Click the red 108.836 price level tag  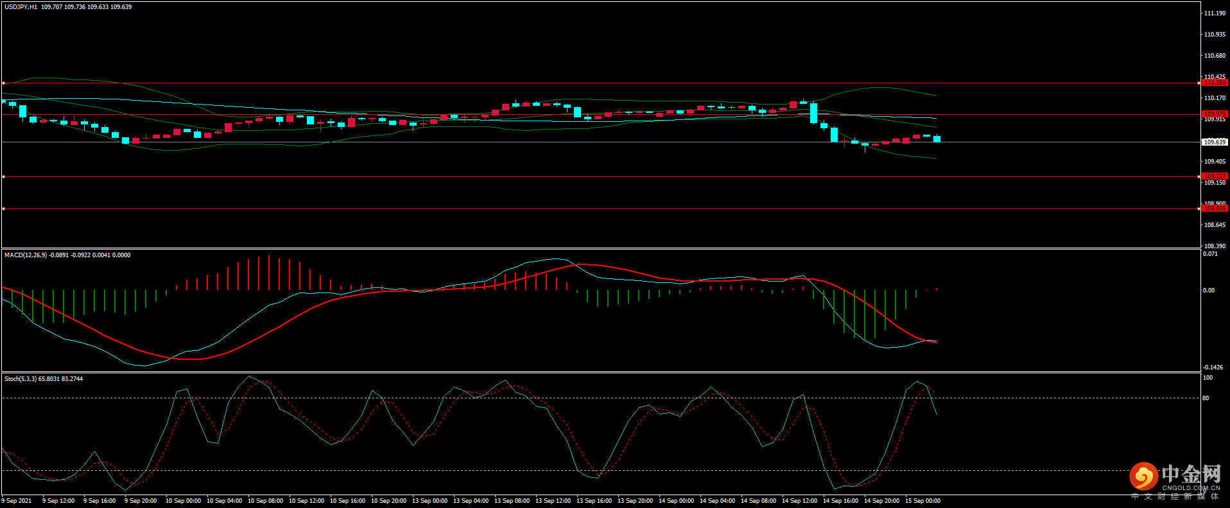(x=1214, y=208)
